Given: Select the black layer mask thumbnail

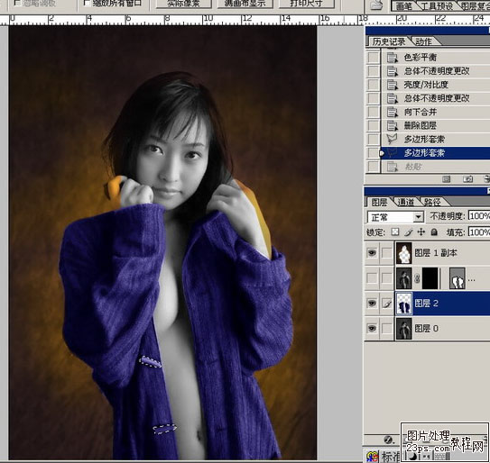Looking at the screenshot, I should pyautogui.click(x=430, y=278).
